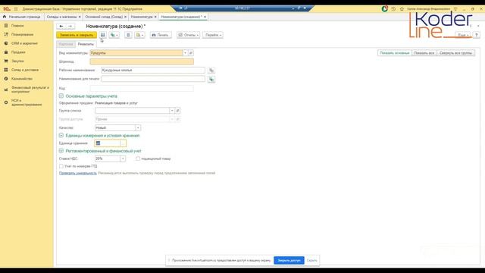Click Скрыть in the screen sharing bar
485x273 pixels.
311,260
